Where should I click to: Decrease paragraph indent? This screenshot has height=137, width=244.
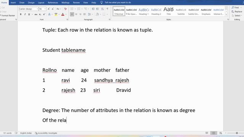click(x=93, y=9)
